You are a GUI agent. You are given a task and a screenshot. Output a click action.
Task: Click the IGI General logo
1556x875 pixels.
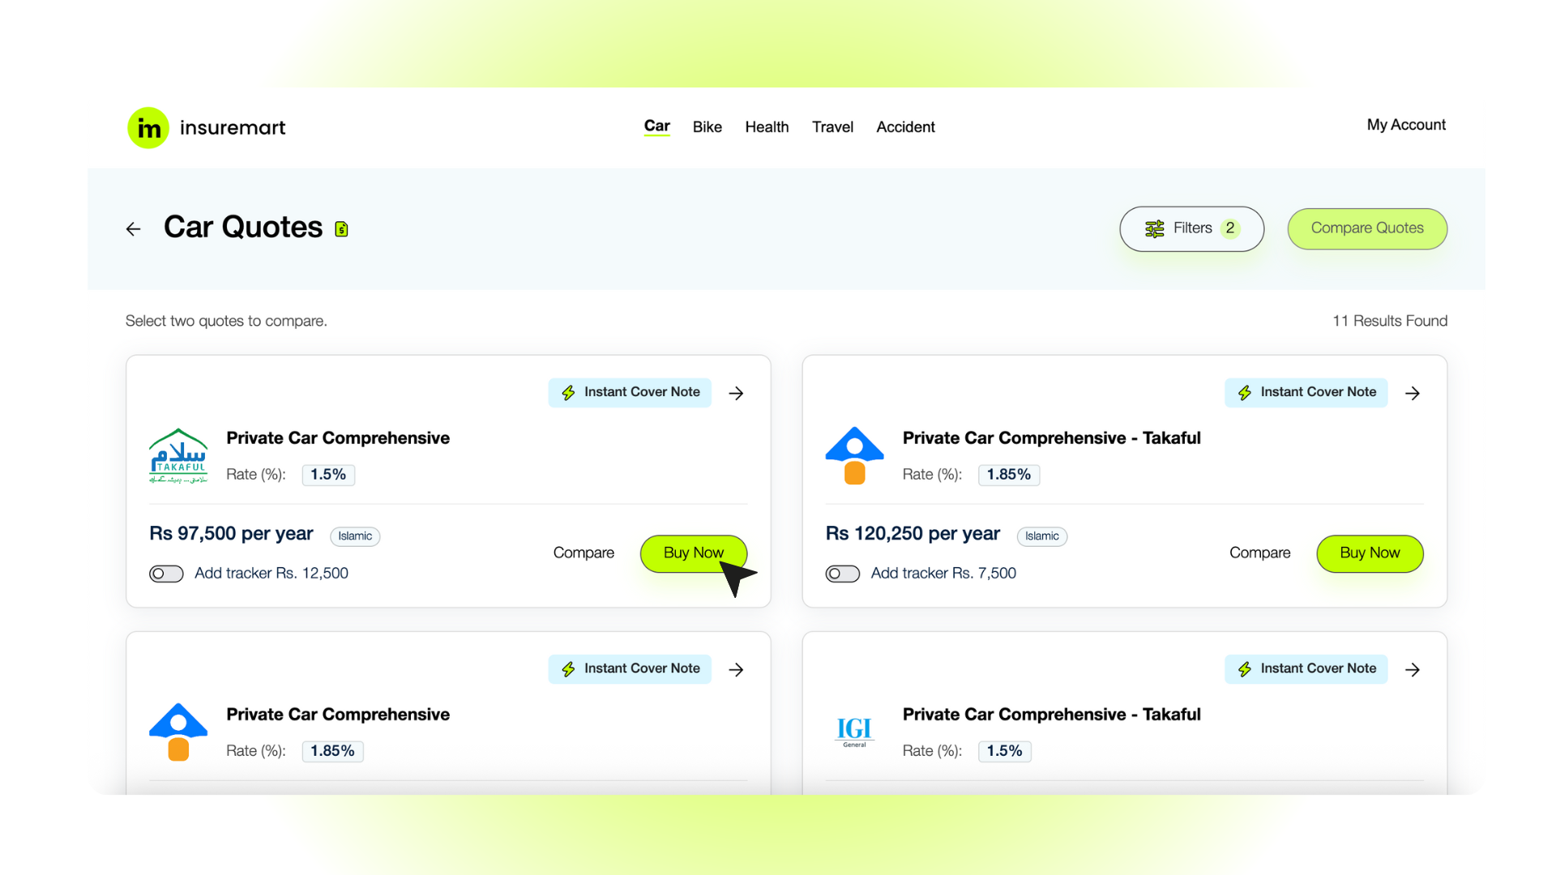point(854,732)
